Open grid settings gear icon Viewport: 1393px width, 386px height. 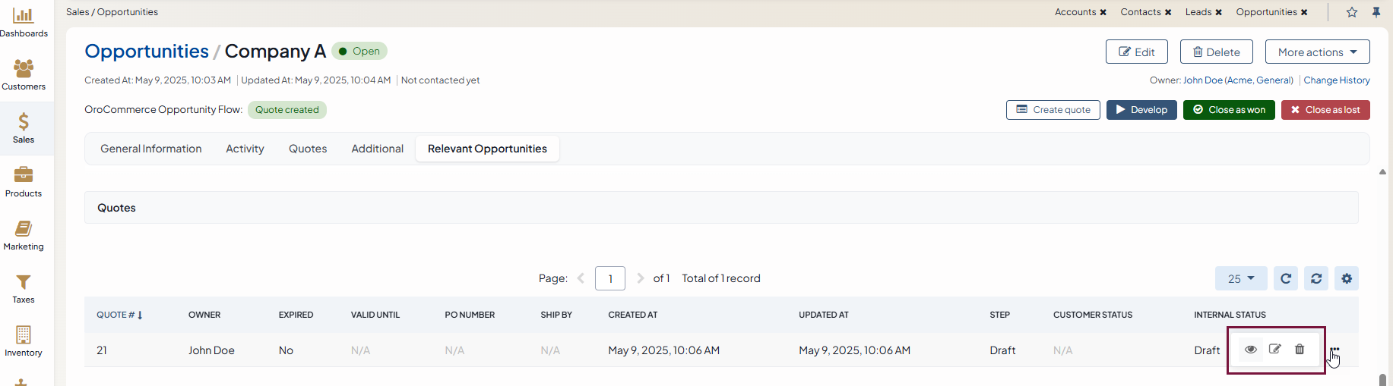click(x=1347, y=278)
